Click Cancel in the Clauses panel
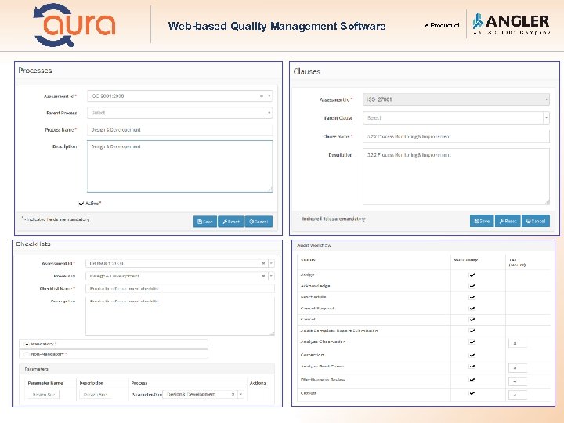Viewport: 564px width, 423px height. click(536, 221)
